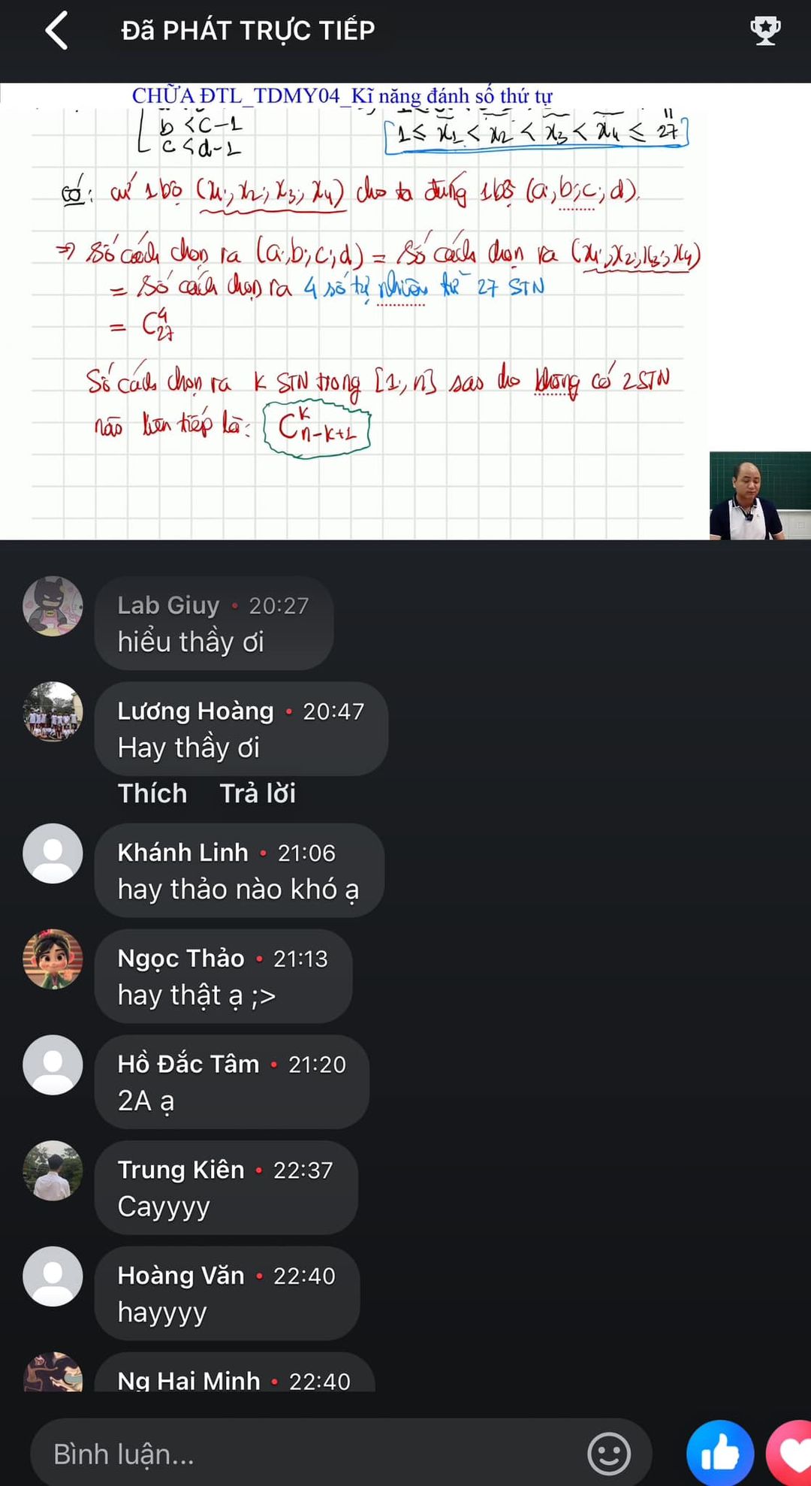Open the emoji picker in comment box
The height and width of the screenshot is (1486, 811).
[x=608, y=1454]
